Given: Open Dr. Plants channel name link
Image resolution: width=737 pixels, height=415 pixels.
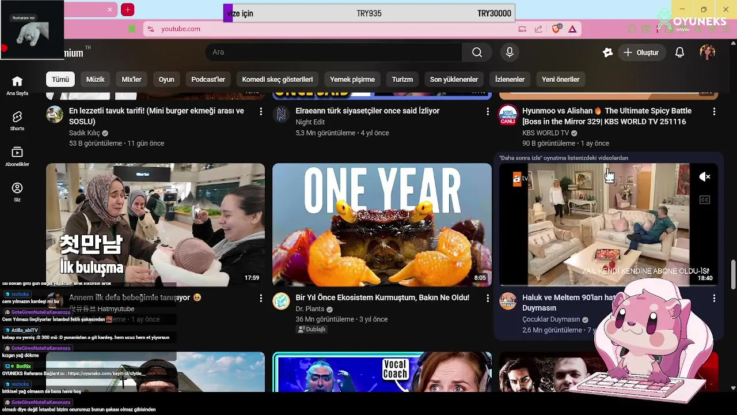Looking at the screenshot, I should [x=310, y=309].
